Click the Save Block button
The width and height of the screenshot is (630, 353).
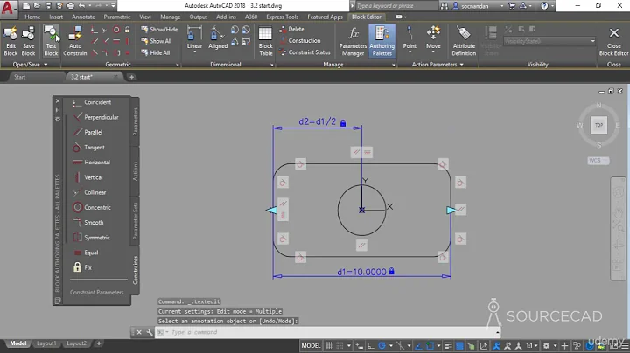[x=28, y=41]
